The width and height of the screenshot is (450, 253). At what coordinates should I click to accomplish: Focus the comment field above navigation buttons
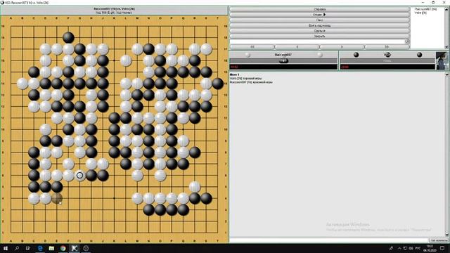(317, 41)
